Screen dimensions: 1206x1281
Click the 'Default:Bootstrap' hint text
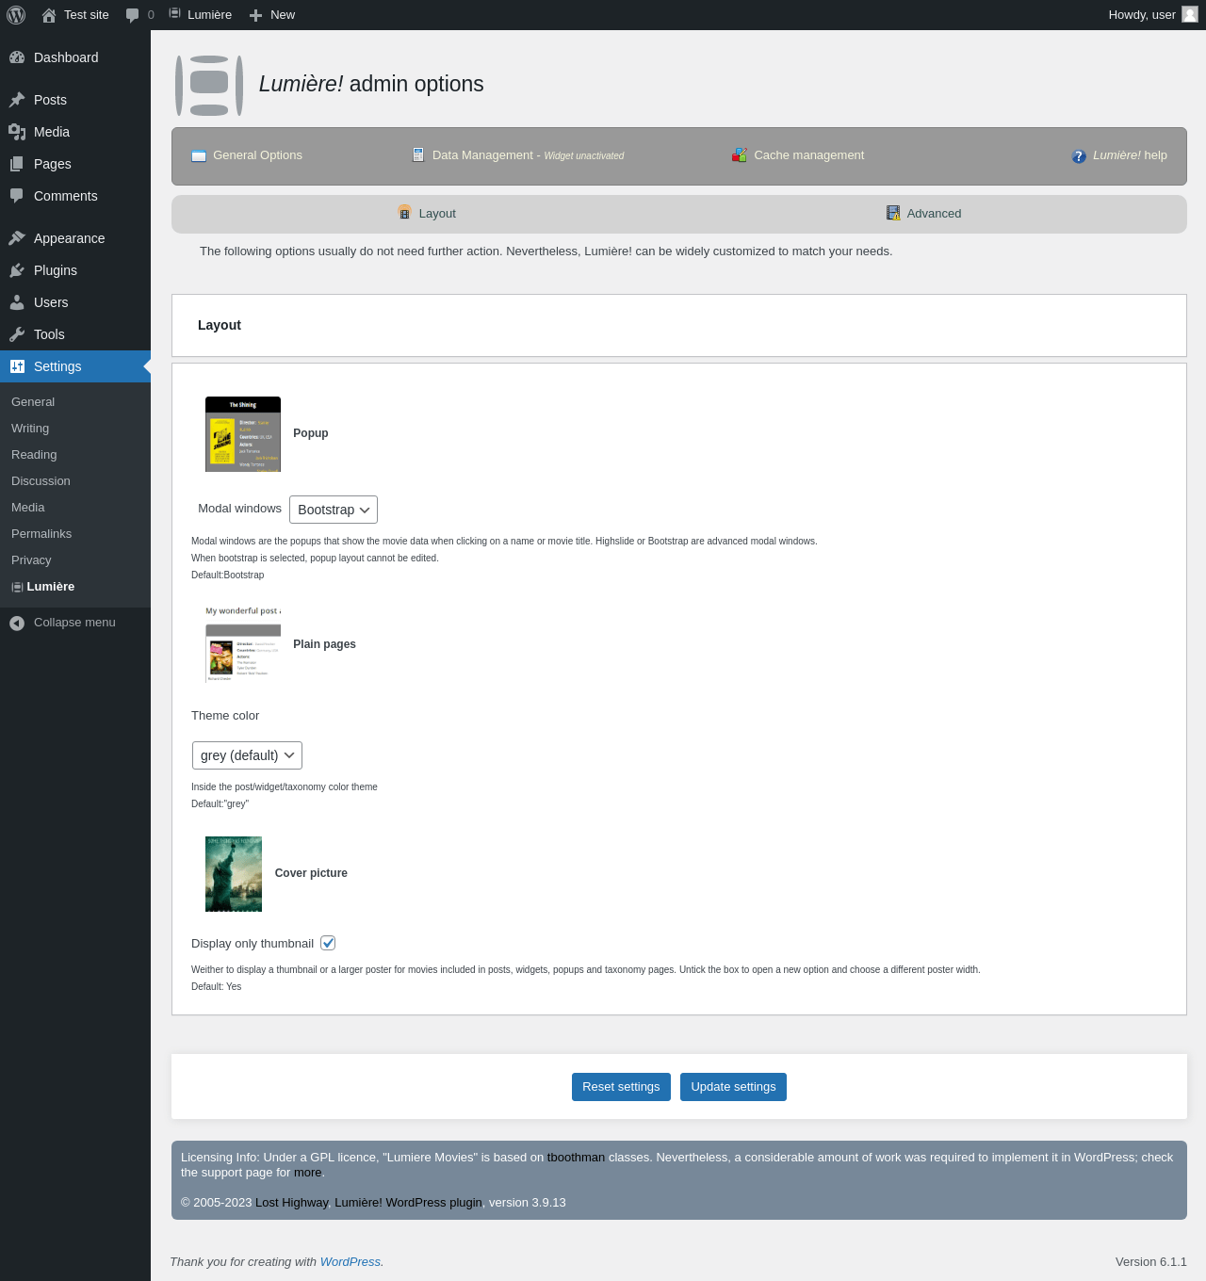point(228,576)
